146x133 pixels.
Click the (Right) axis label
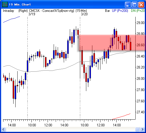(x=23, y=11)
